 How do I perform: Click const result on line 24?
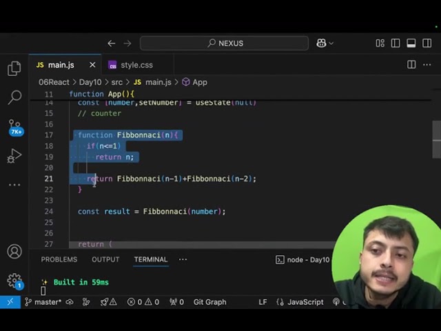coord(104,212)
